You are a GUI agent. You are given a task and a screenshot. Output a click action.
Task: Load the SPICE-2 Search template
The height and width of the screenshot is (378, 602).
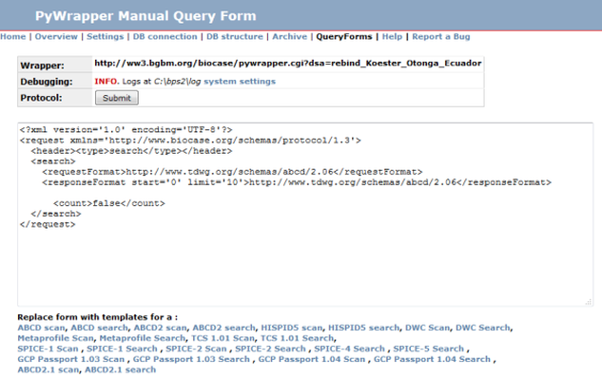pyautogui.click(x=270, y=349)
